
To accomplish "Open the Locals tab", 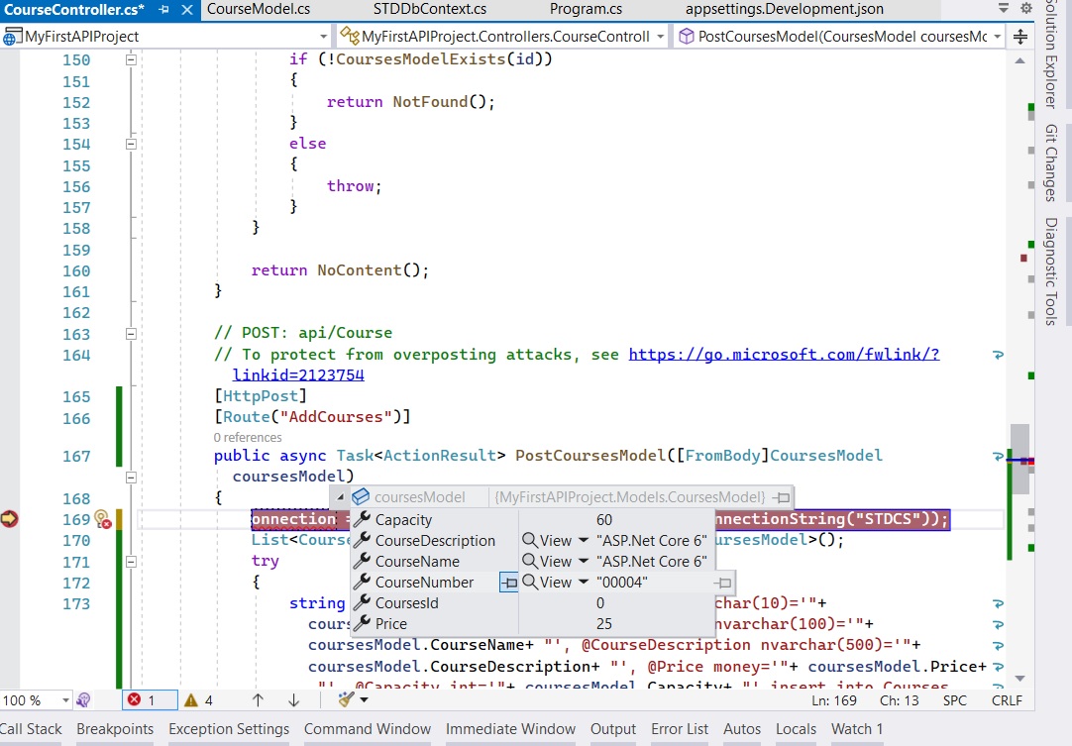I will [x=796, y=729].
